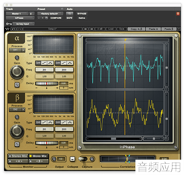Screen dimensions: 185x176
Task: Enable Mono Mix monitoring
Action: (38, 156)
